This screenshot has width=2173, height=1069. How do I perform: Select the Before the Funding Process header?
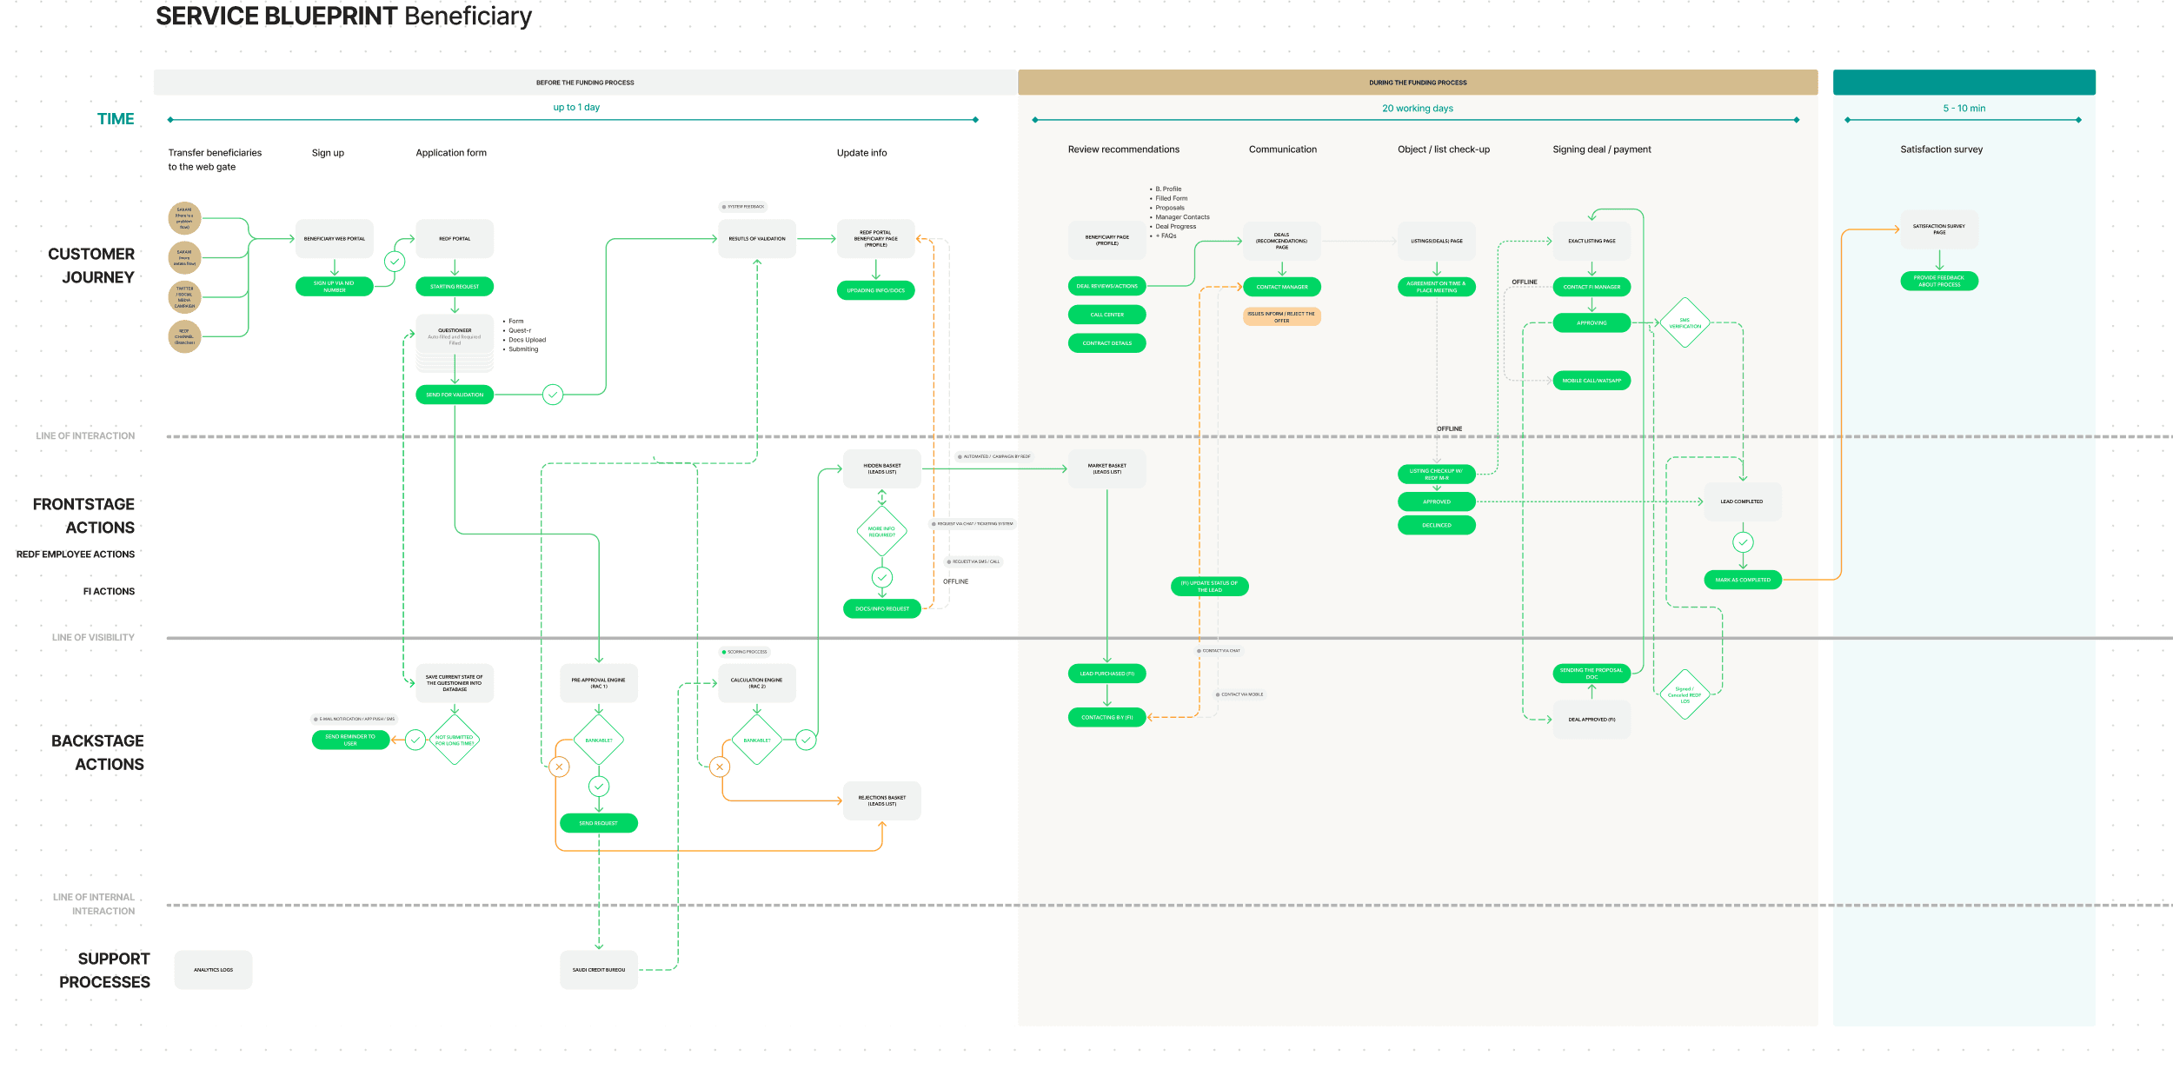tap(585, 83)
